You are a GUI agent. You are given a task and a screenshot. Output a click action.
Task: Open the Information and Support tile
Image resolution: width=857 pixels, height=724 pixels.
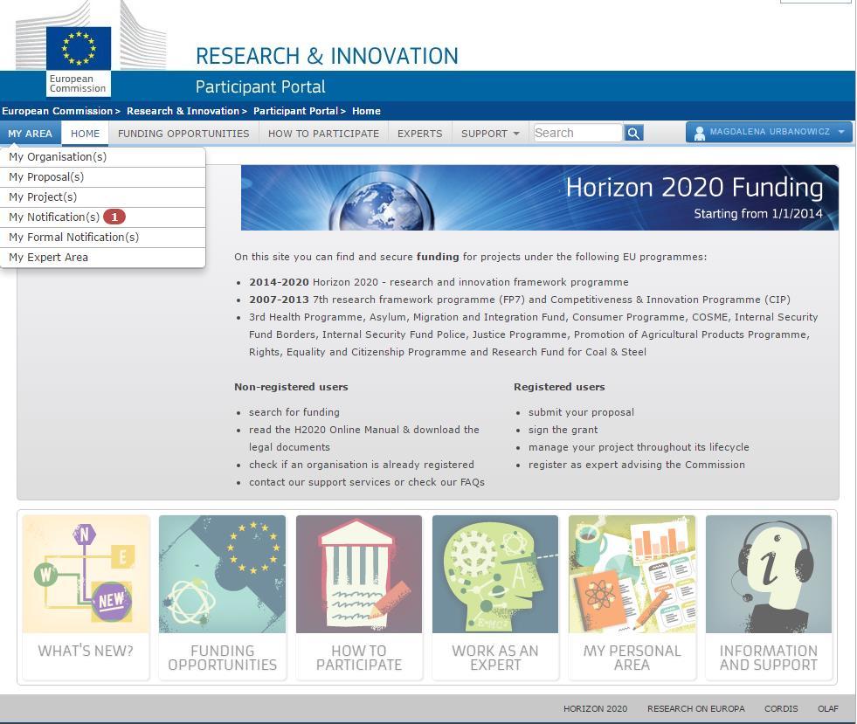(x=769, y=597)
